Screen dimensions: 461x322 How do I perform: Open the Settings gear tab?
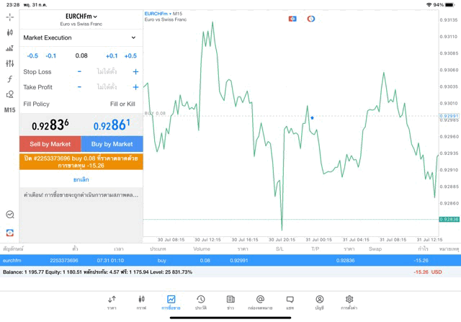(349, 303)
